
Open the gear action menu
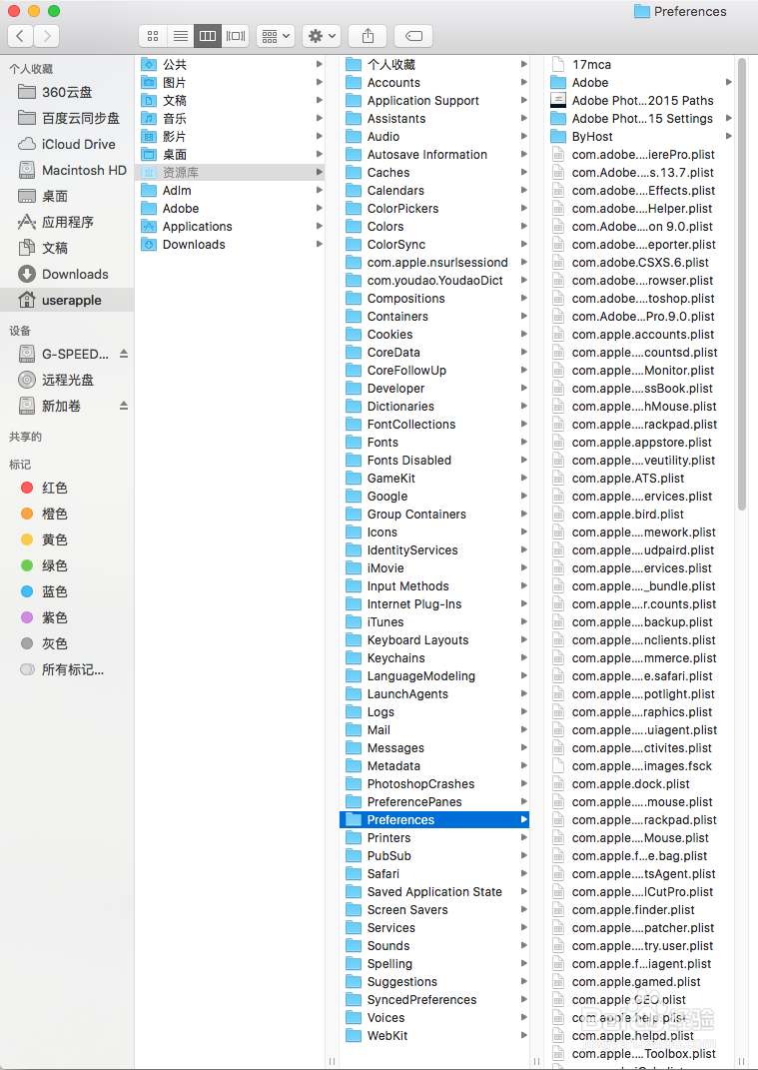322,36
